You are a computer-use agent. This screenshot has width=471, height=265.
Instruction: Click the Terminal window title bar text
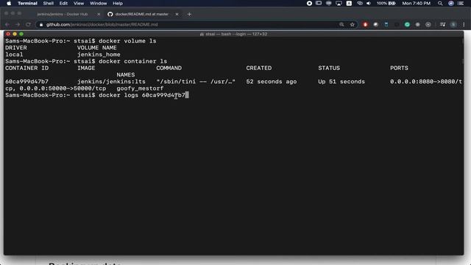click(x=234, y=34)
